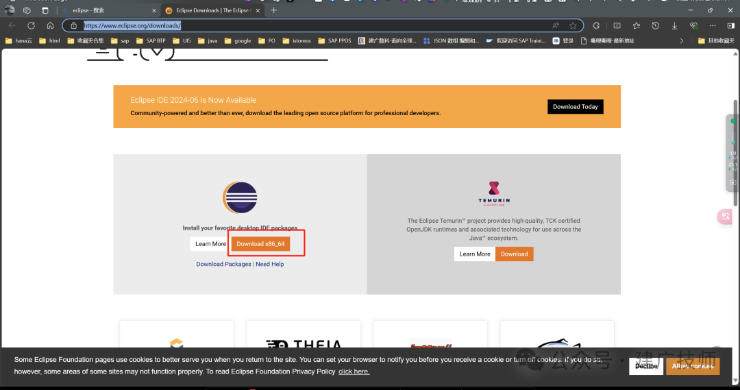This screenshot has height=390, width=740.
Task: Open the 'html' bookmark folder
Action: pyautogui.click(x=49, y=40)
